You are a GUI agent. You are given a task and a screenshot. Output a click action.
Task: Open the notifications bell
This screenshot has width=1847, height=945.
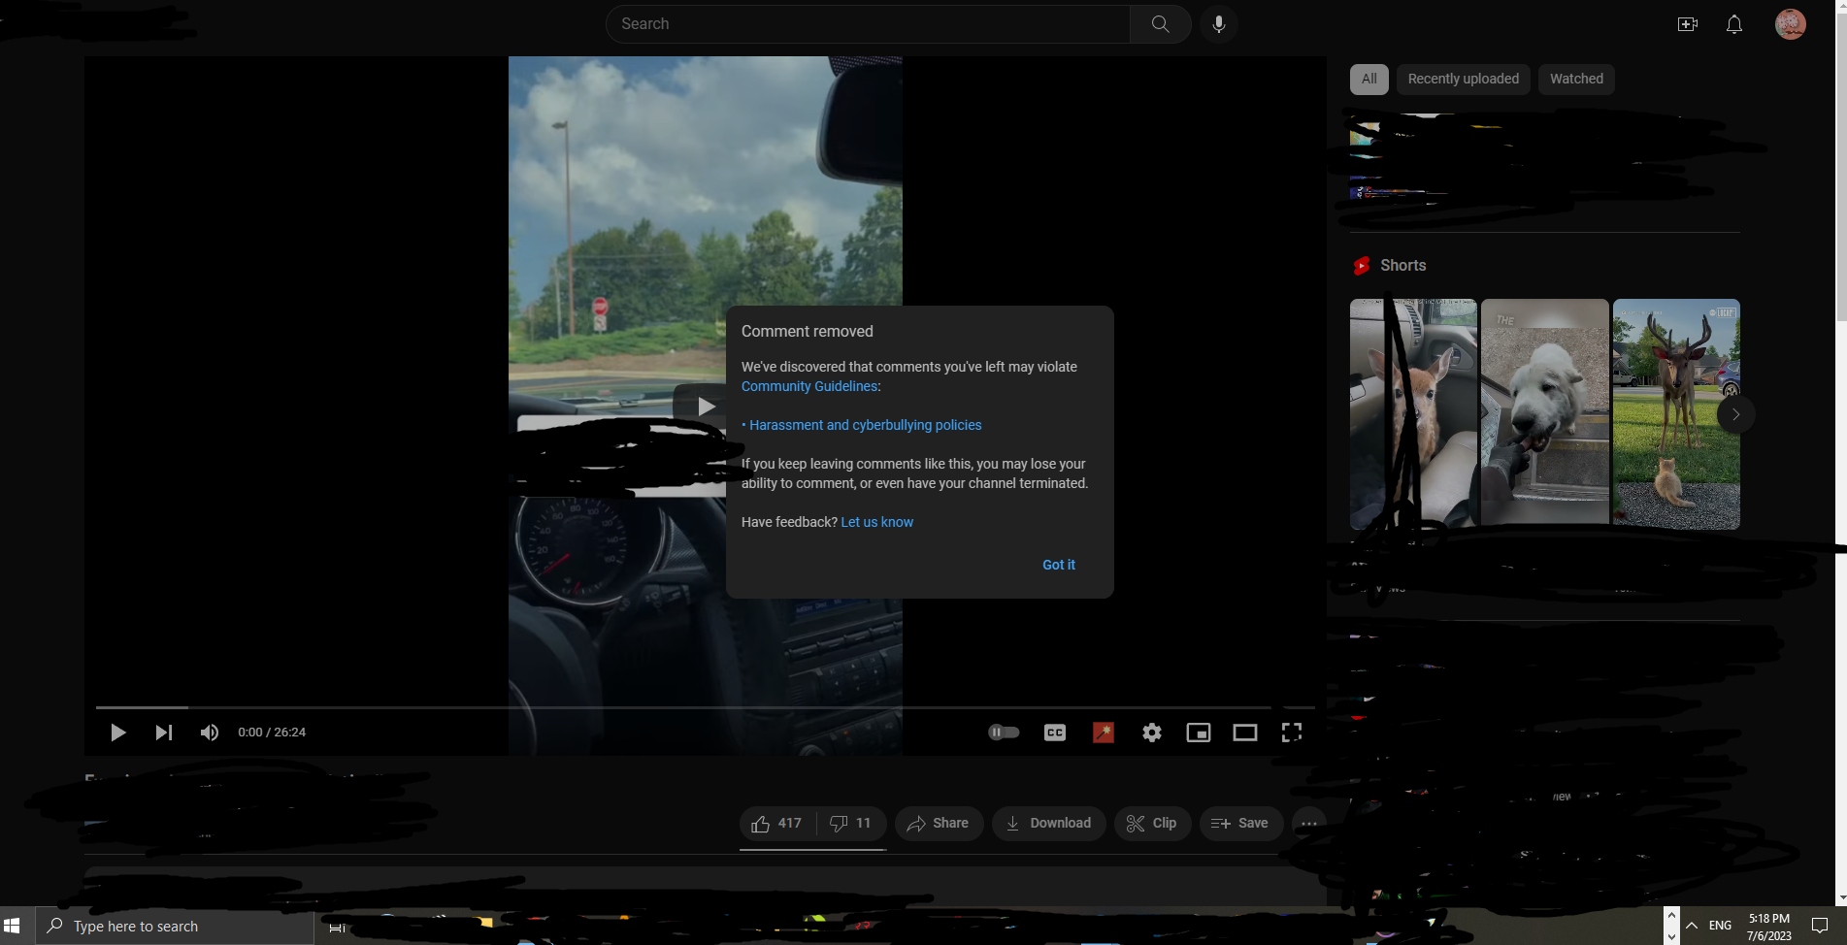(1733, 24)
